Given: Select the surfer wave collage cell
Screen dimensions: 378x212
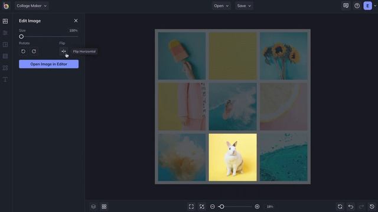Looking at the screenshot, I should coord(233,107).
